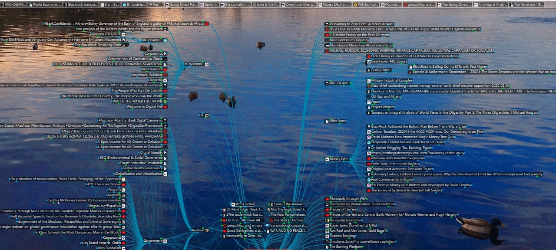Click document icon of BlackRock Is Bailing Out

(410, 67)
